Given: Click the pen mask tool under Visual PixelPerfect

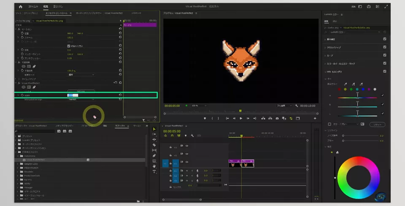Looking at the screenshot, I should tap(34, 87).
